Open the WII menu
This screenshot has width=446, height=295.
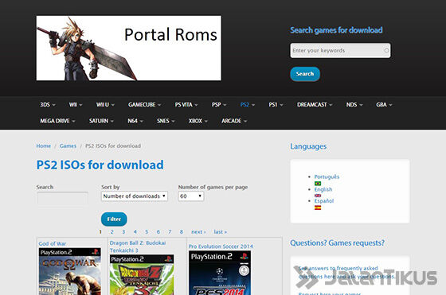76,105
